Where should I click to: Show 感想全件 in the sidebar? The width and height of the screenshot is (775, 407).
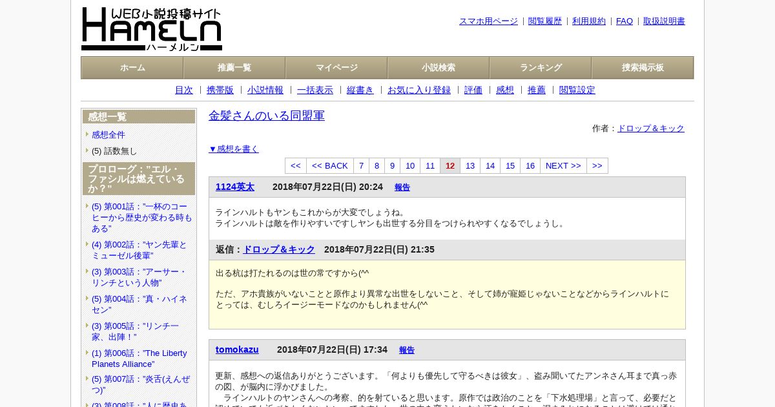coord(108,135)
